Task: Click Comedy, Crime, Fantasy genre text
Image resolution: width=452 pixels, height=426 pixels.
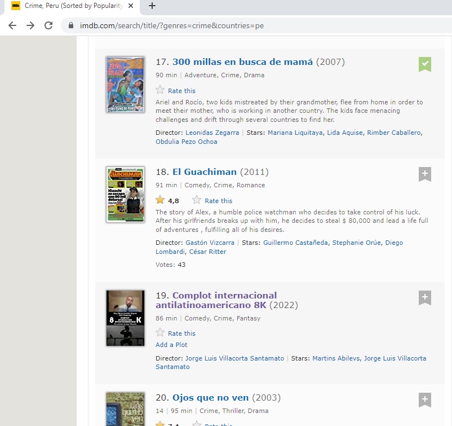Action: click(223, 318)
